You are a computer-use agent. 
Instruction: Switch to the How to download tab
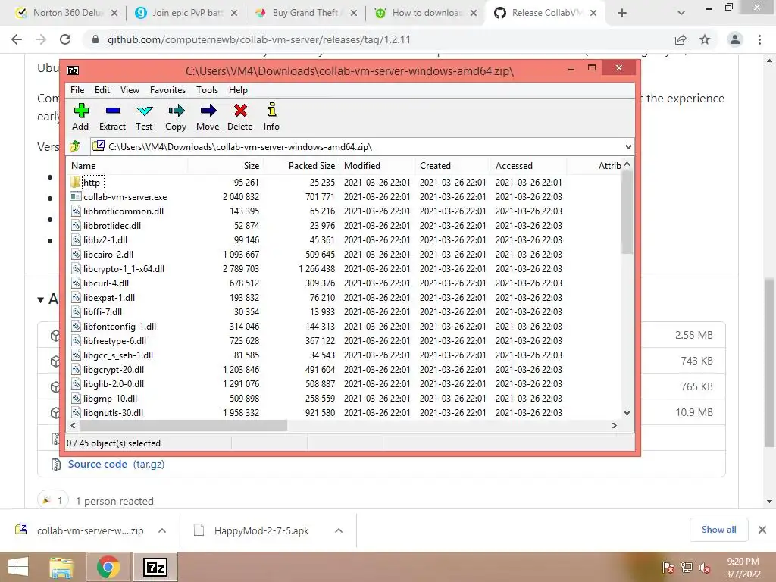point(427,13)
